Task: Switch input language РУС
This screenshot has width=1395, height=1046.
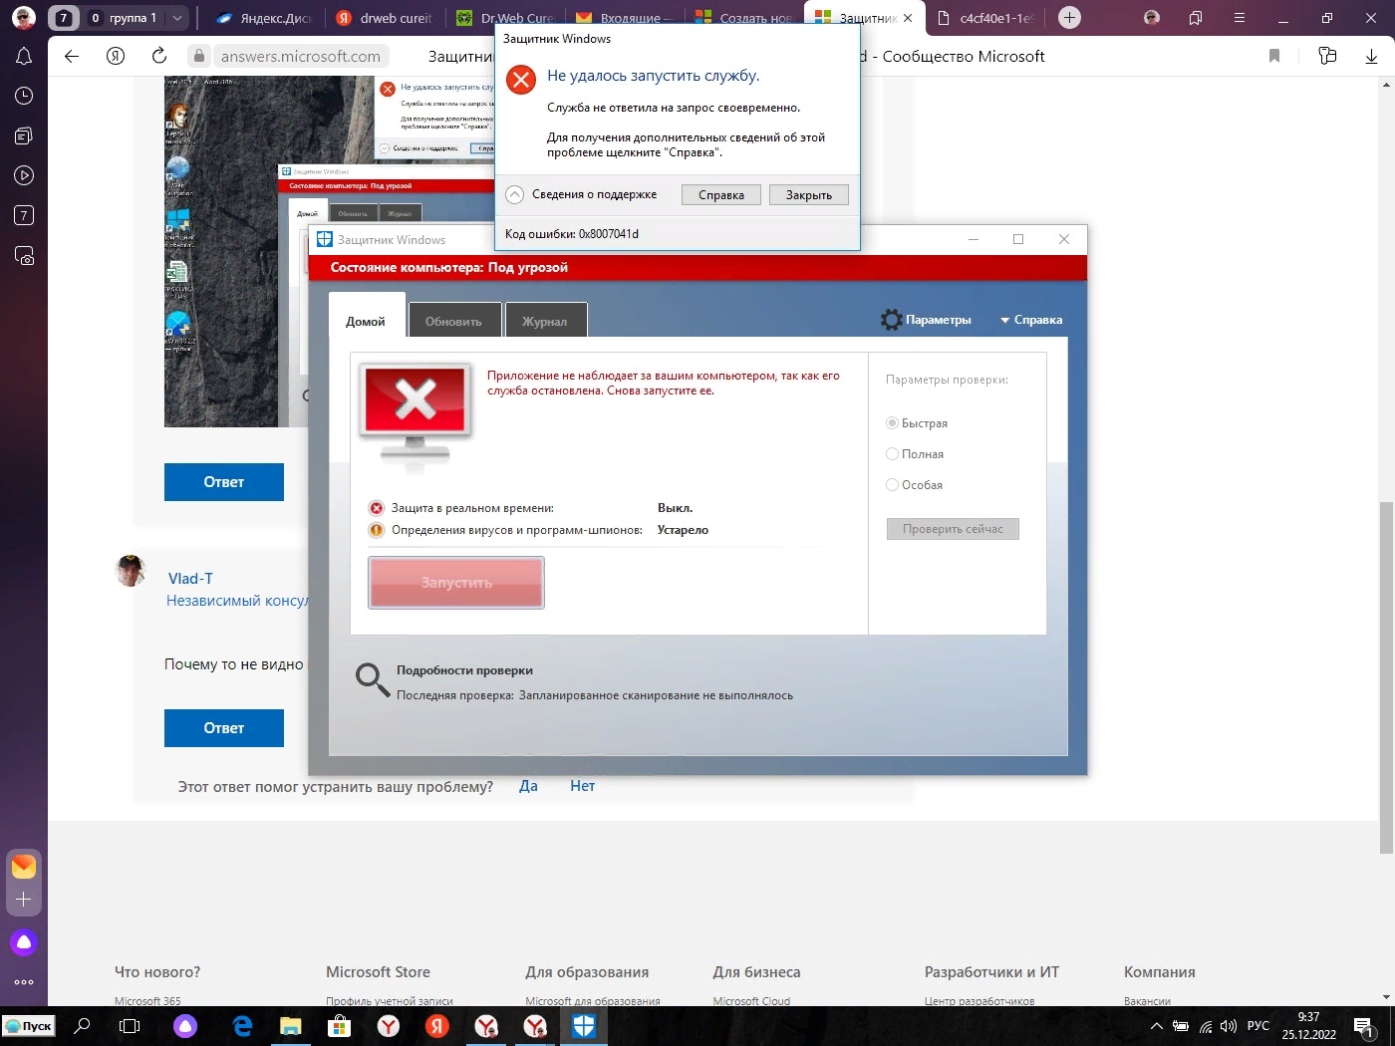Action: 1258,1026
